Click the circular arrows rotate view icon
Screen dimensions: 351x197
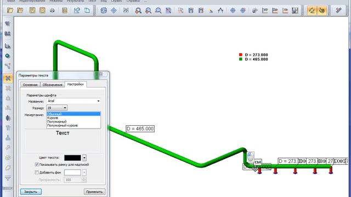click(x=104, y=10)
